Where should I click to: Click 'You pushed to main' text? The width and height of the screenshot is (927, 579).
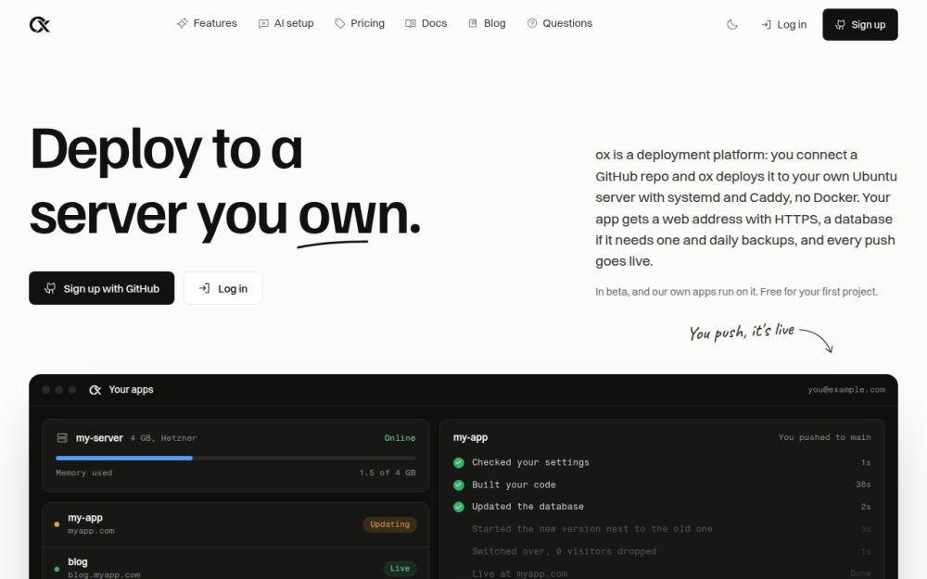coord(824,437)
